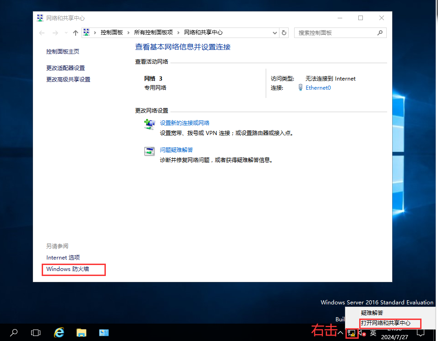Open the 问题疑难解答 link
The height and width of the screenshot is (341, 438).
[x=176, y=150]
